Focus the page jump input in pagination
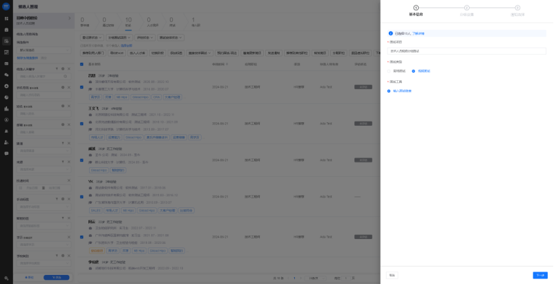The height and width of the screenshot is (284, 554). click(x=345, y=278)
